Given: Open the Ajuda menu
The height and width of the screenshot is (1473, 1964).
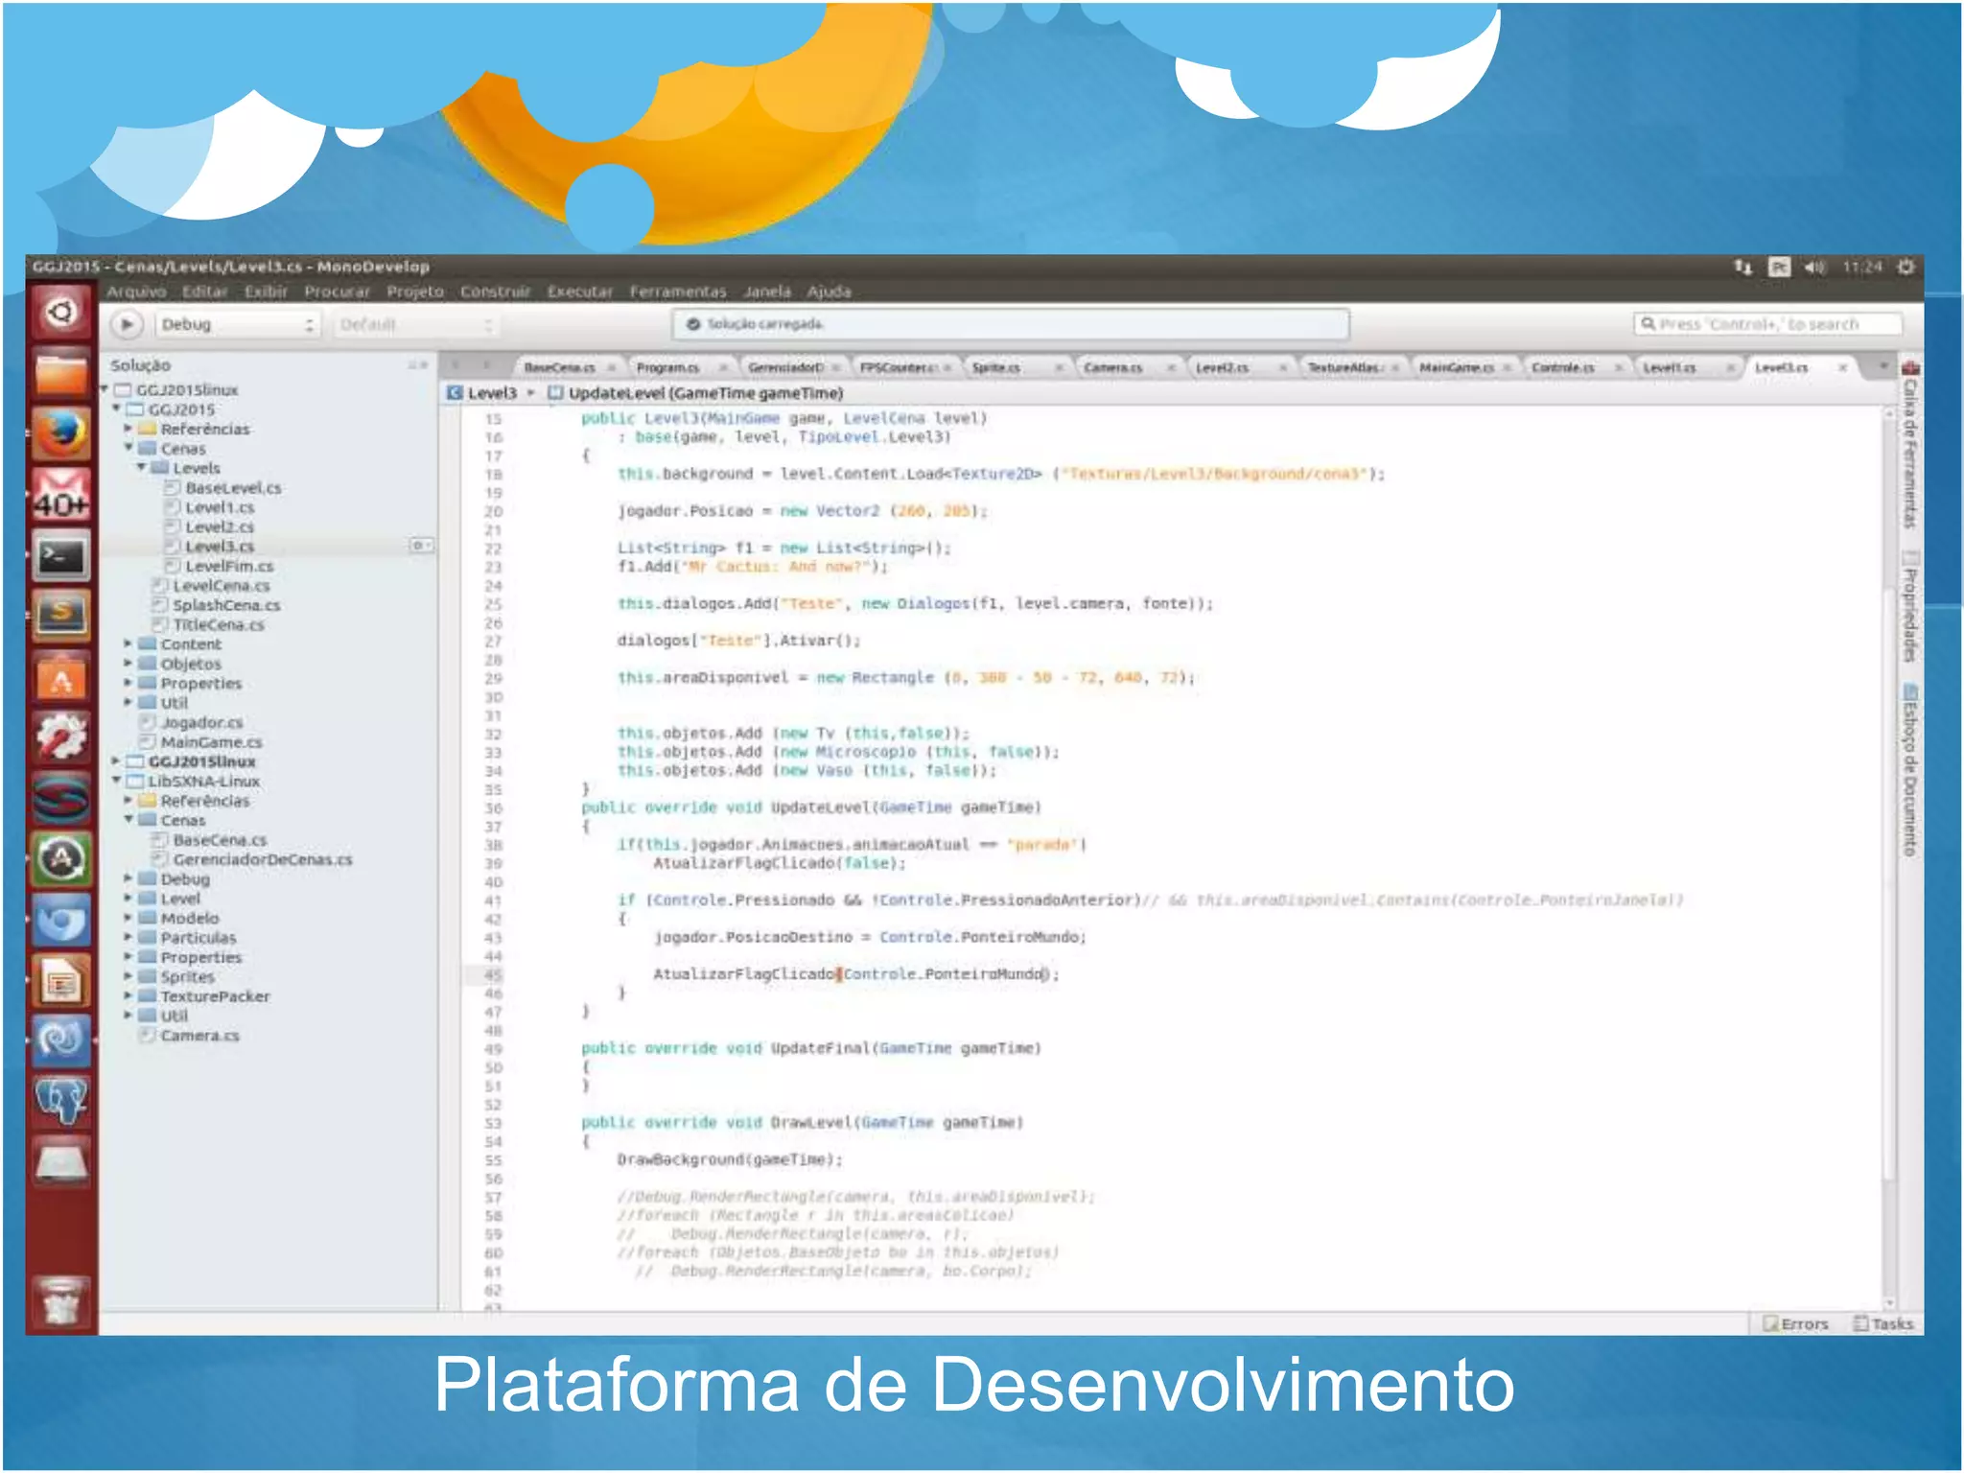Looking at the screenshot, I should pyautogui.click(x=829, y=292).
